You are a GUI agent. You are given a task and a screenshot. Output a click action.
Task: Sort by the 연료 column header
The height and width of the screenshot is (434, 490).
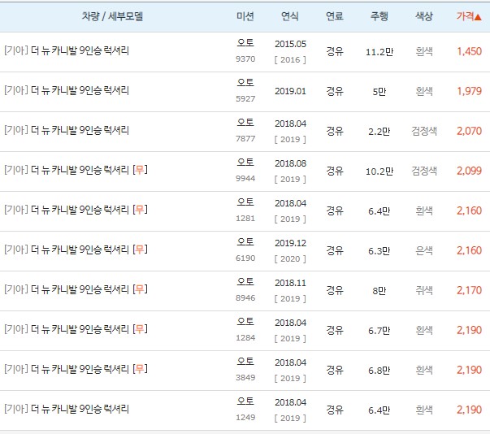point(335,16)
